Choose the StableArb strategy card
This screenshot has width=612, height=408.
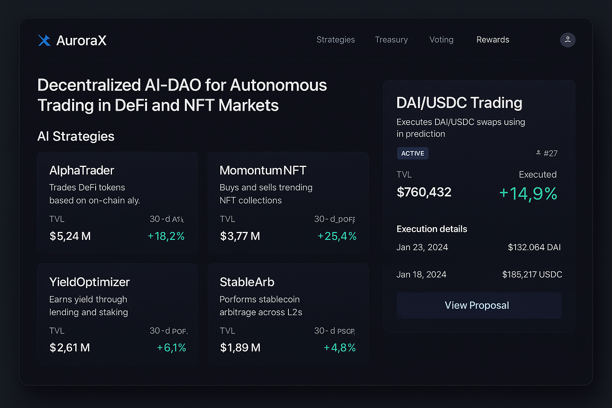(288, 314)
